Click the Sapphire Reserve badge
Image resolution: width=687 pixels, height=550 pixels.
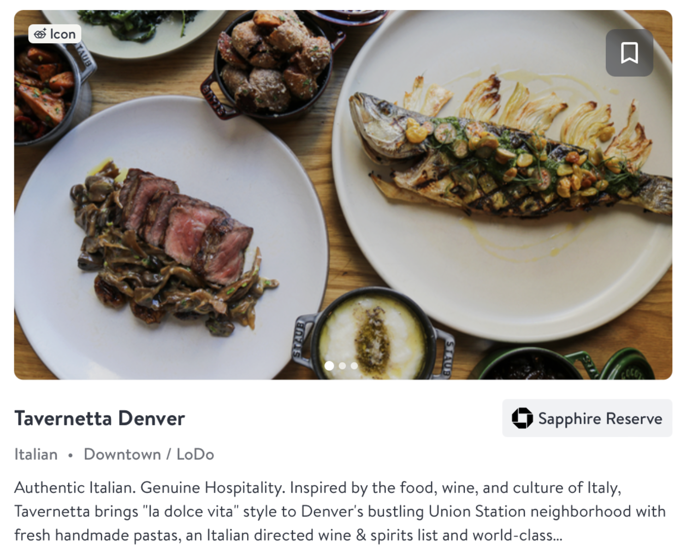(587, 418)
